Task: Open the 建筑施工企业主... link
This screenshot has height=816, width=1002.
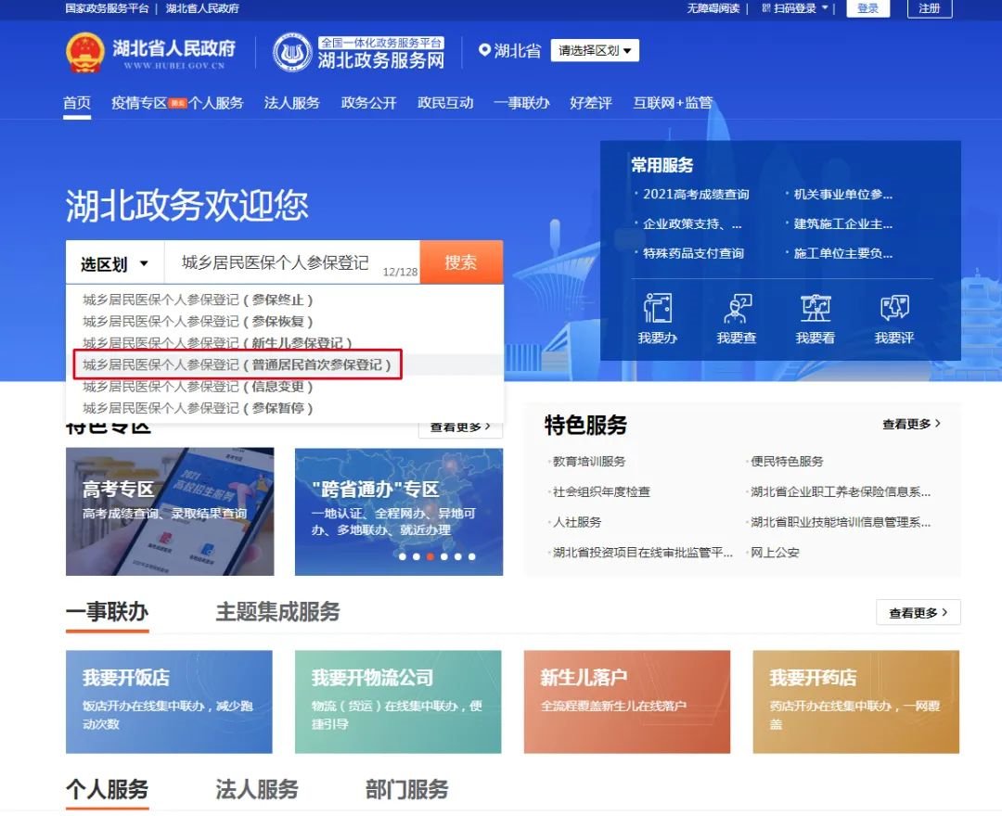Action: [842, 224]
